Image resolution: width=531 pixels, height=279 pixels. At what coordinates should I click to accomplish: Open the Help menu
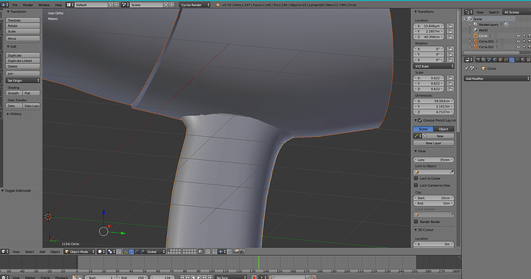[x=58, y=5]
